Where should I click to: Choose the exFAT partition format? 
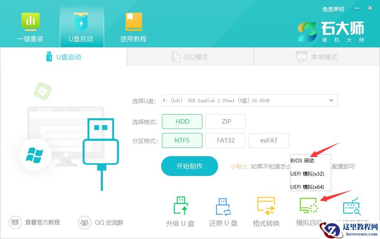(x=269, y=140)
